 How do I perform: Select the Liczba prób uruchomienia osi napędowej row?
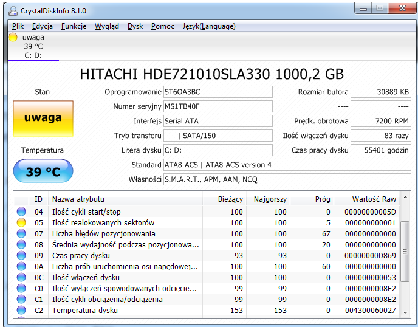tap(207, 266)
